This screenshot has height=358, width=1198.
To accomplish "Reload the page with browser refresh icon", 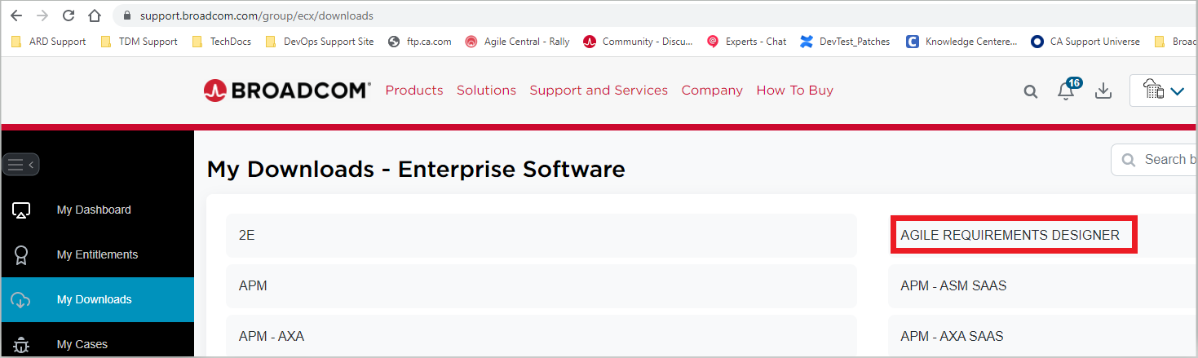I will point(69,15).
